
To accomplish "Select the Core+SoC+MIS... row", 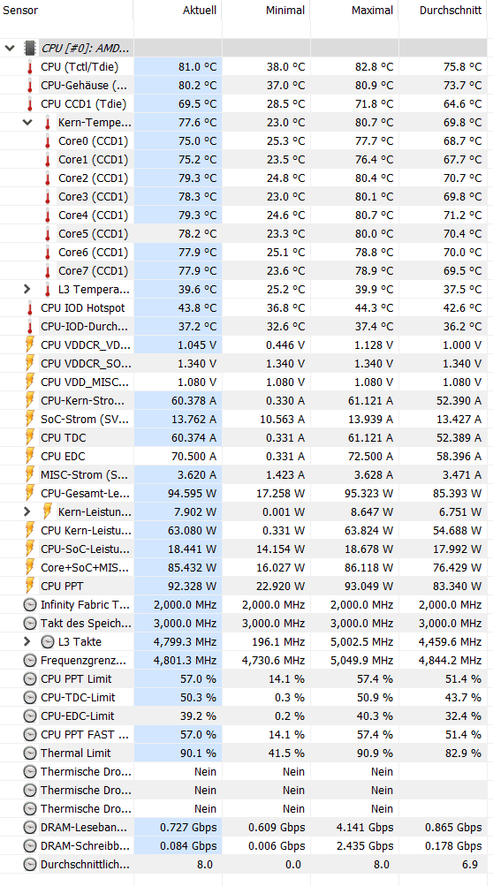I will click(x=243, y=568).
